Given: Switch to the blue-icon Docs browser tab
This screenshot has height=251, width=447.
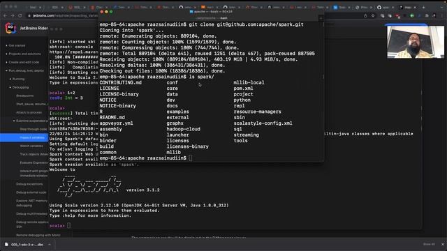Looking at the screenshot, I should point(342,7).
